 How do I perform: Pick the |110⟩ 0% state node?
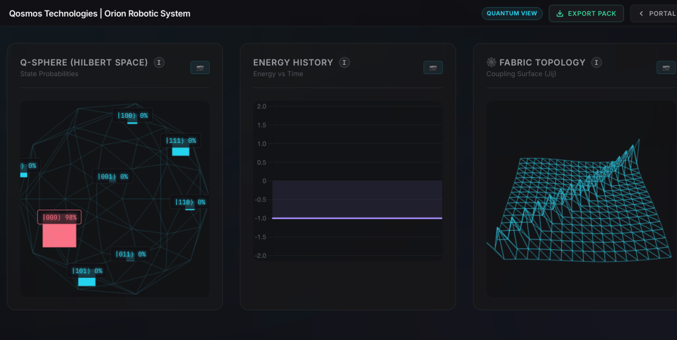[189, 202]
